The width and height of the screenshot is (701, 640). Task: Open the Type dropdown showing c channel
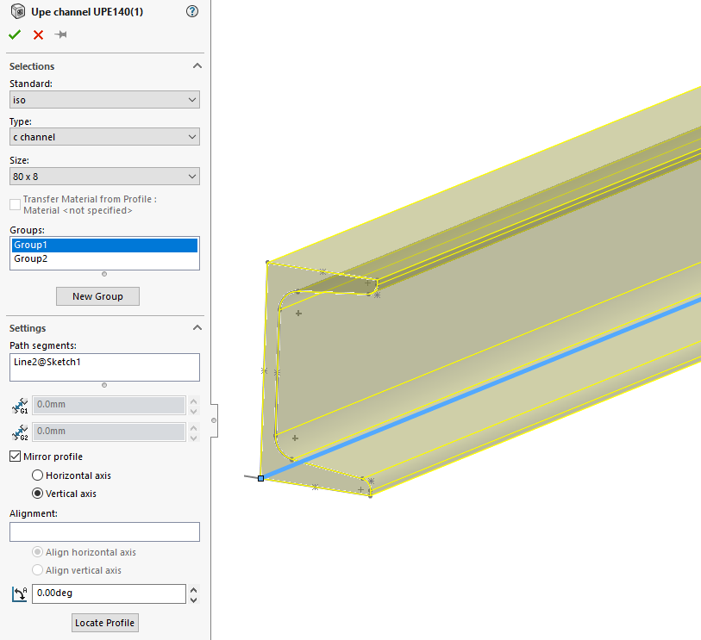tap(104, 137)
